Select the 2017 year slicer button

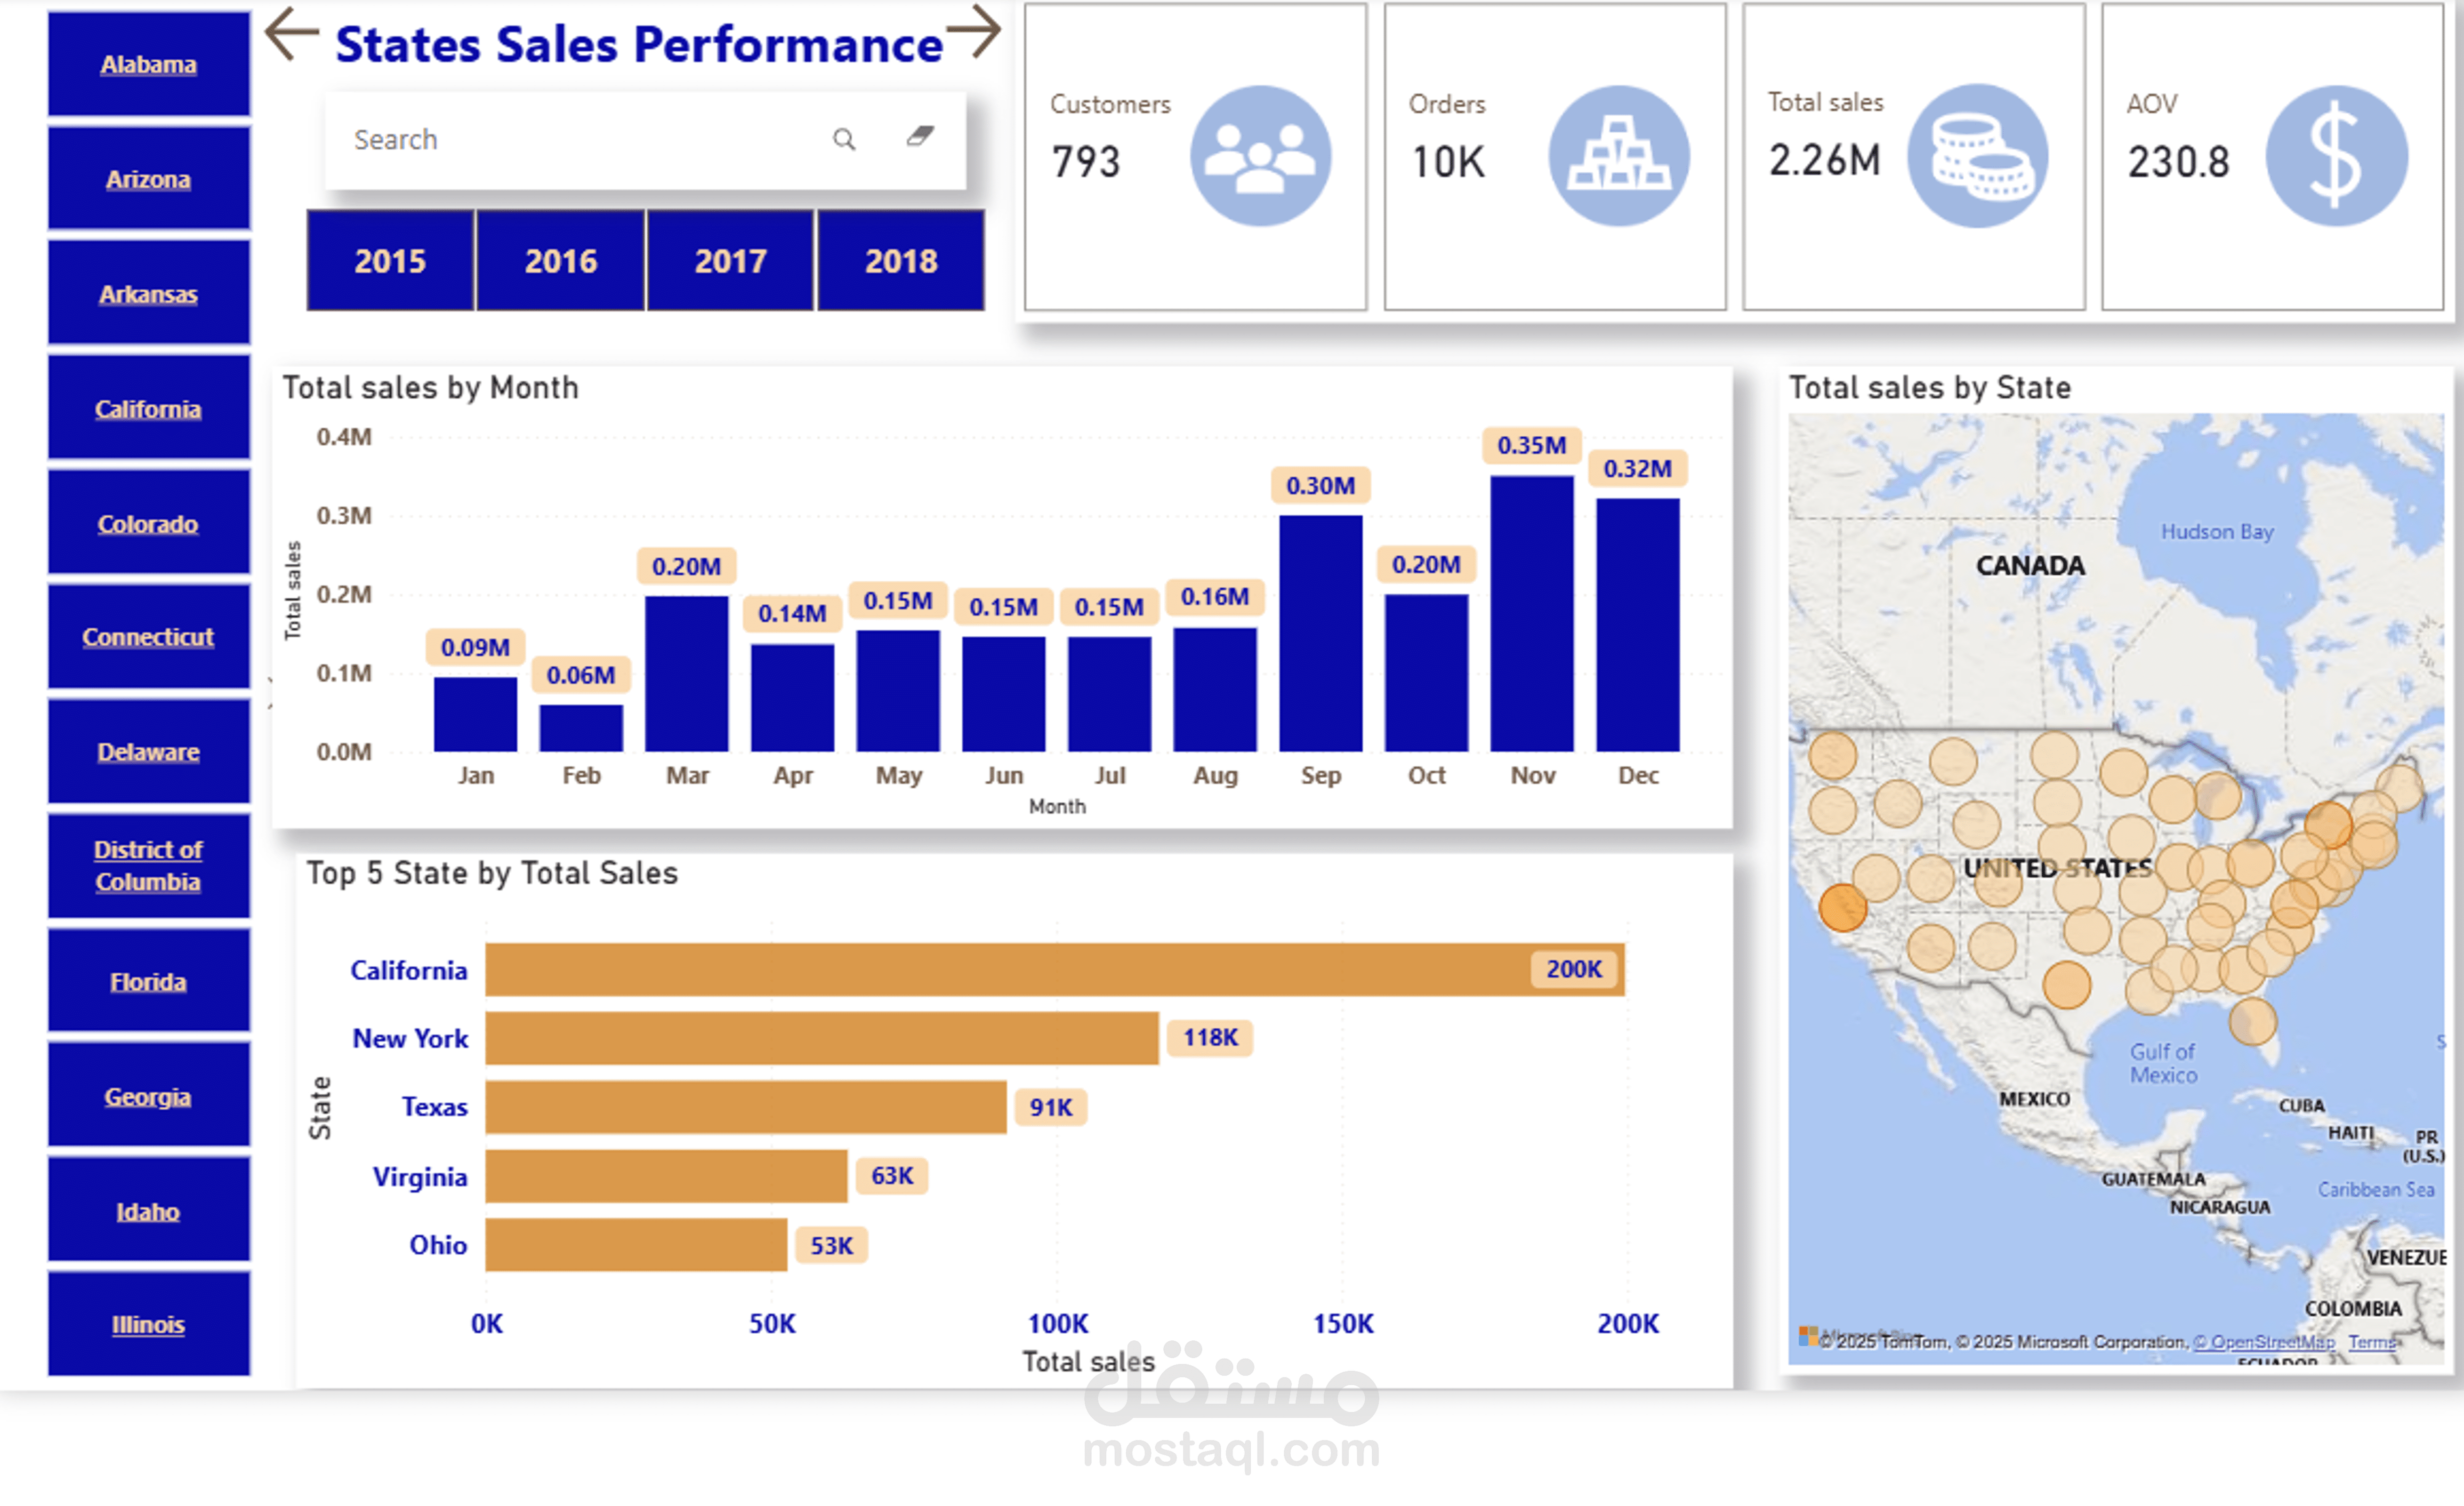(730, 261)
